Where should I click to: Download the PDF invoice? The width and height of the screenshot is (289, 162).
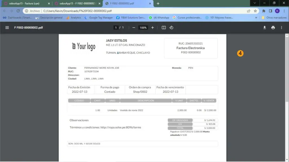pos(265,28)
